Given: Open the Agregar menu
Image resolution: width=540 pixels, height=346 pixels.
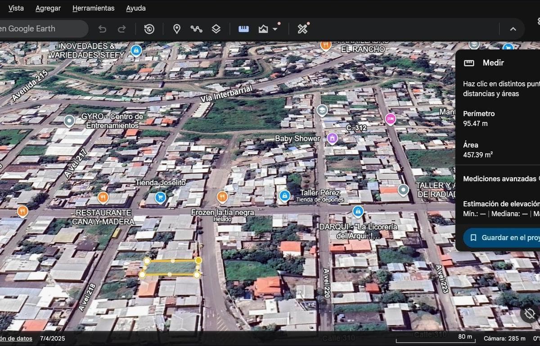Looking at the screenshot, I should click(48, 8).
